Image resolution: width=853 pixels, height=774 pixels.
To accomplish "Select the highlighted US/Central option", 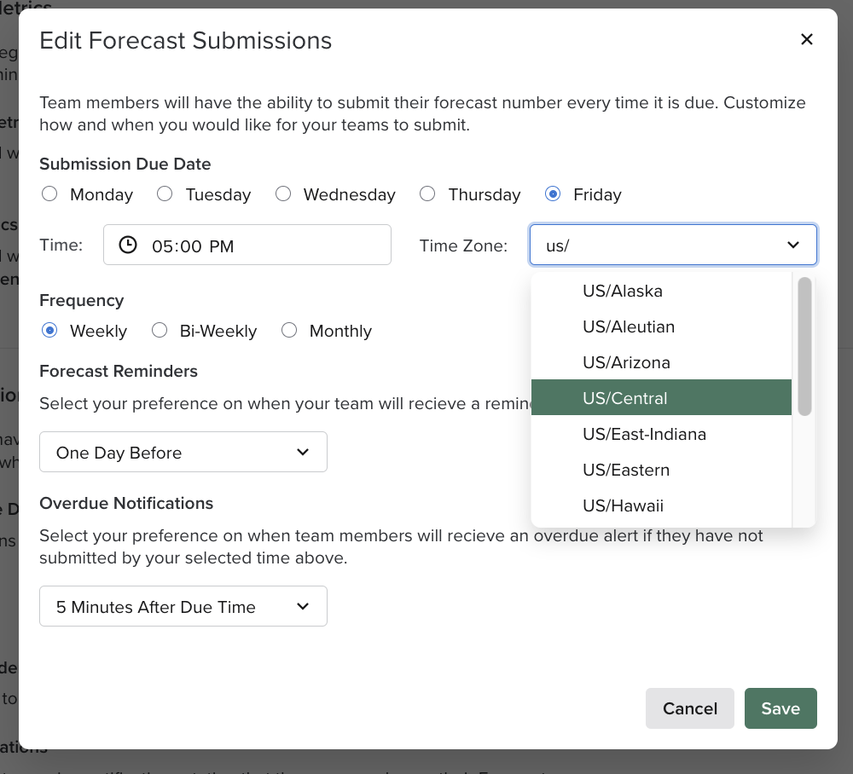I will pyautogui.click(x=625, y=398).
